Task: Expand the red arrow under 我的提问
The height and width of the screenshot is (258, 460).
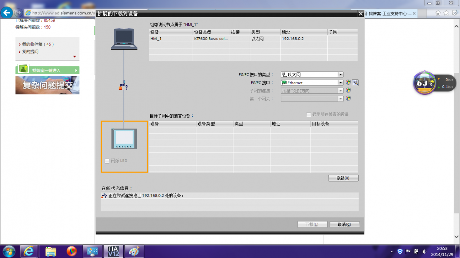Action: pos(74,56)
